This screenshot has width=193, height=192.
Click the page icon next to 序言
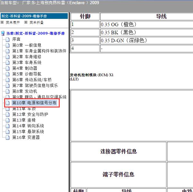click(8, 39)
